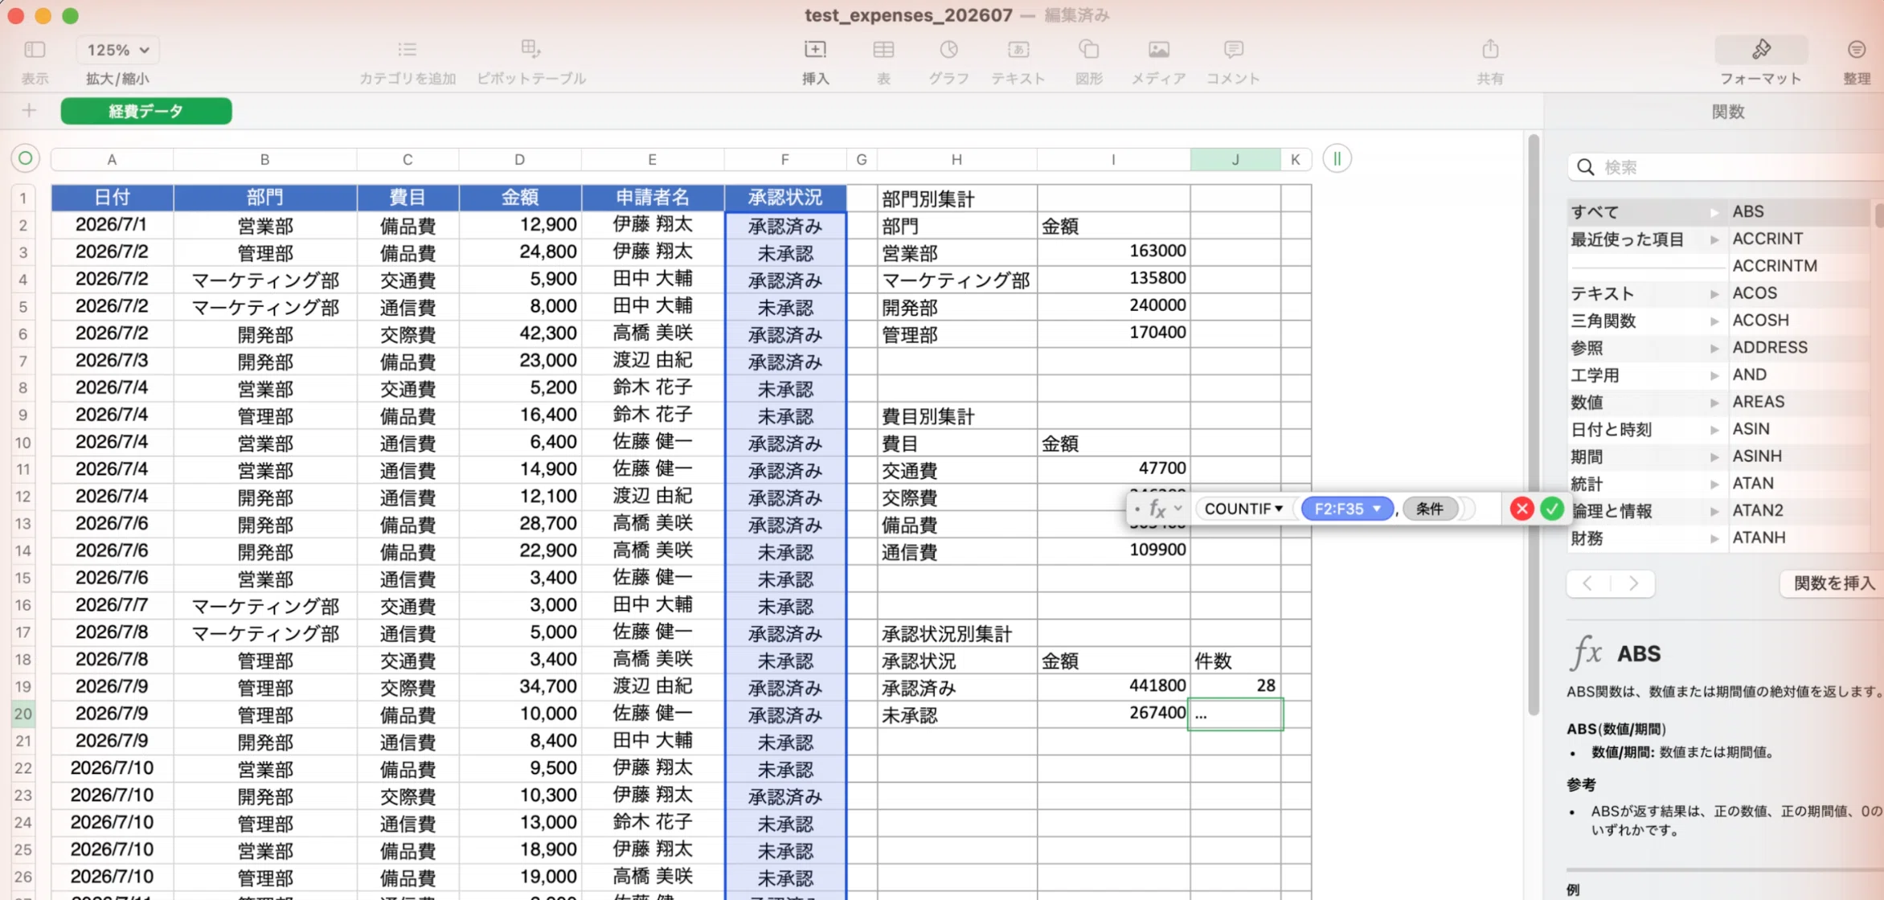Click the カテゴリを追加 toolbar icon
The width and height of the screenshot is (1884, 900).
click(407, 50)
